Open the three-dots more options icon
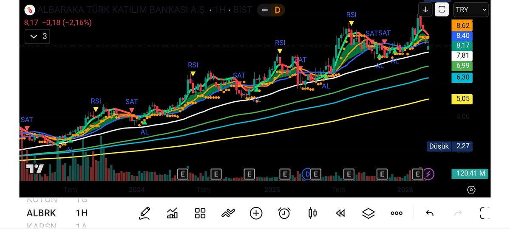Screen dimensions: 510x229 397,213
